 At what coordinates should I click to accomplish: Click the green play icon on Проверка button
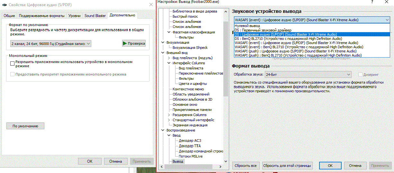click(x=125, y=43)
